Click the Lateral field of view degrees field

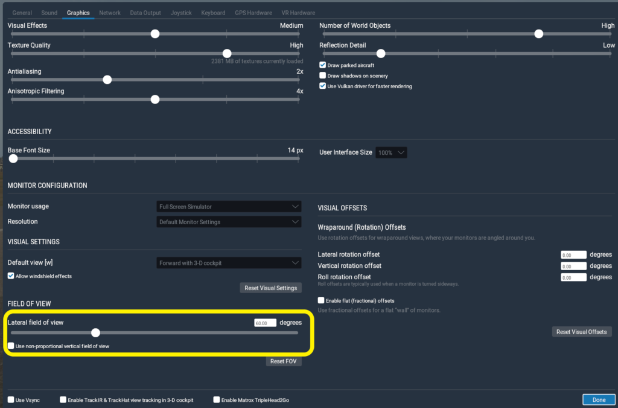266,323
